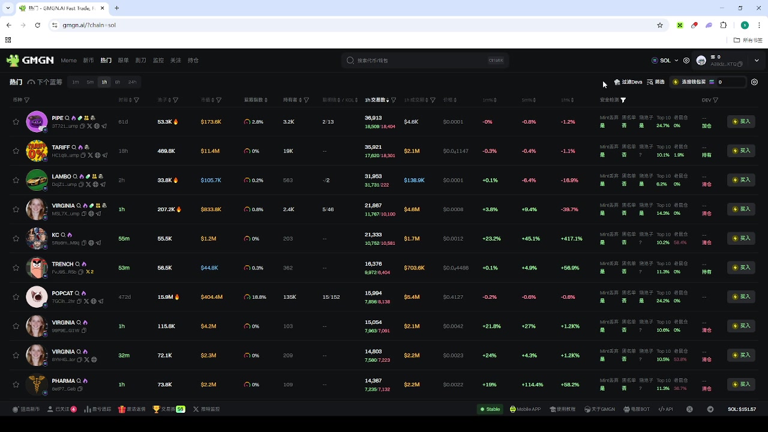Image resolution: width=768 pixels, height=432 pixels.
Task: Open the SOL chain dropdown
Action: coord(665,61)
